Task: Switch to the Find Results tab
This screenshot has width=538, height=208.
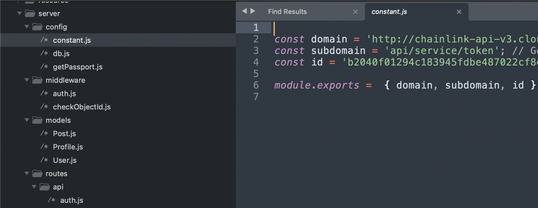Action: [287, 12]
